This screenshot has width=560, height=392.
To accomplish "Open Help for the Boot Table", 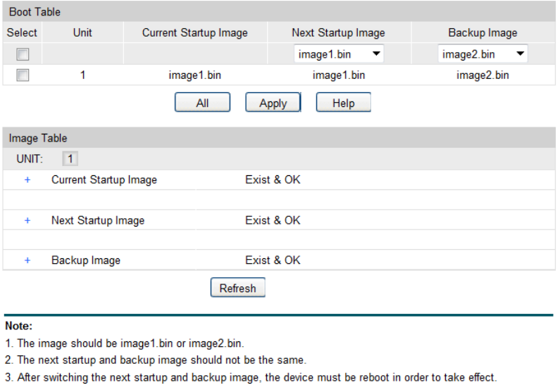I will (x=343, y=103).
